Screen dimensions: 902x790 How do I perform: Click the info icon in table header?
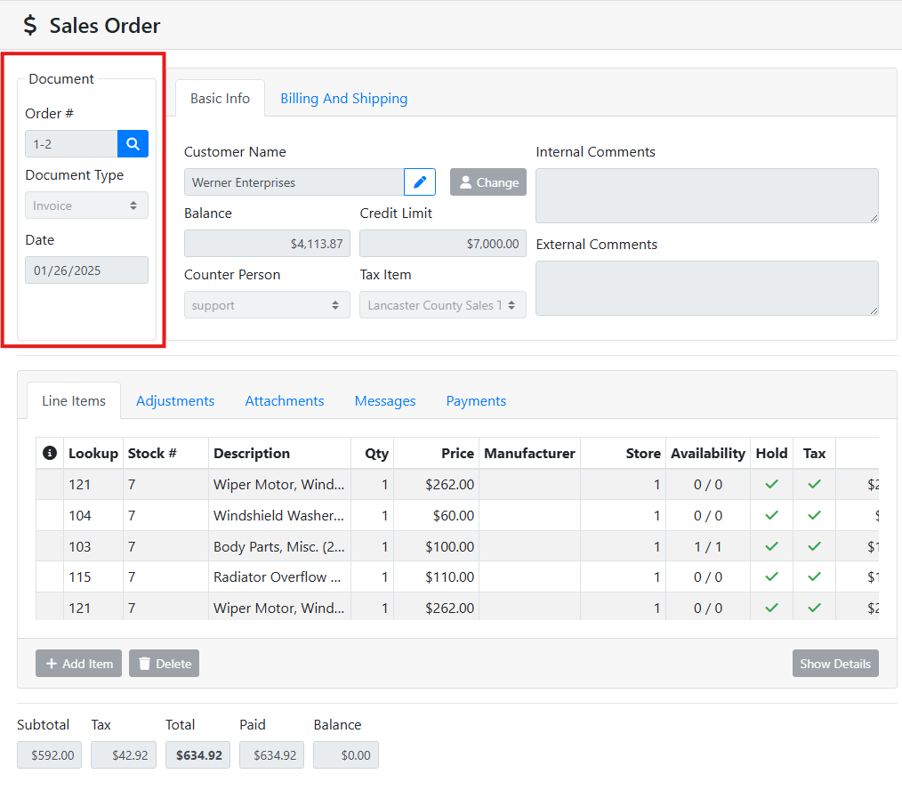pos(50,453)
